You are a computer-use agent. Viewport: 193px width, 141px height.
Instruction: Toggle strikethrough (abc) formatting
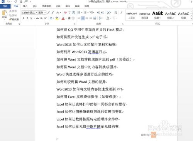pyautogui.click(x=37, y=18)
